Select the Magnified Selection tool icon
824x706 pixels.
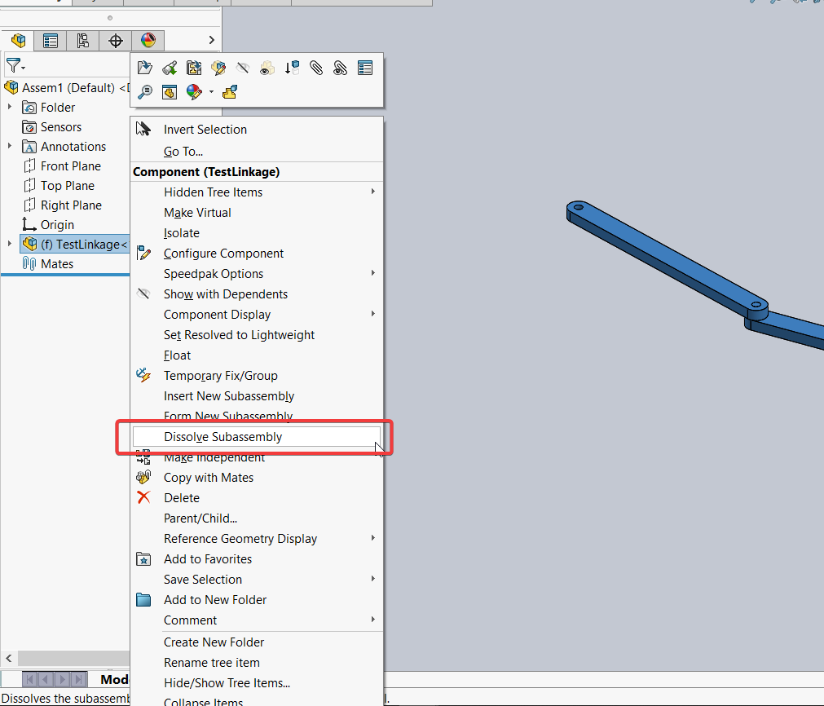(145, 91)
